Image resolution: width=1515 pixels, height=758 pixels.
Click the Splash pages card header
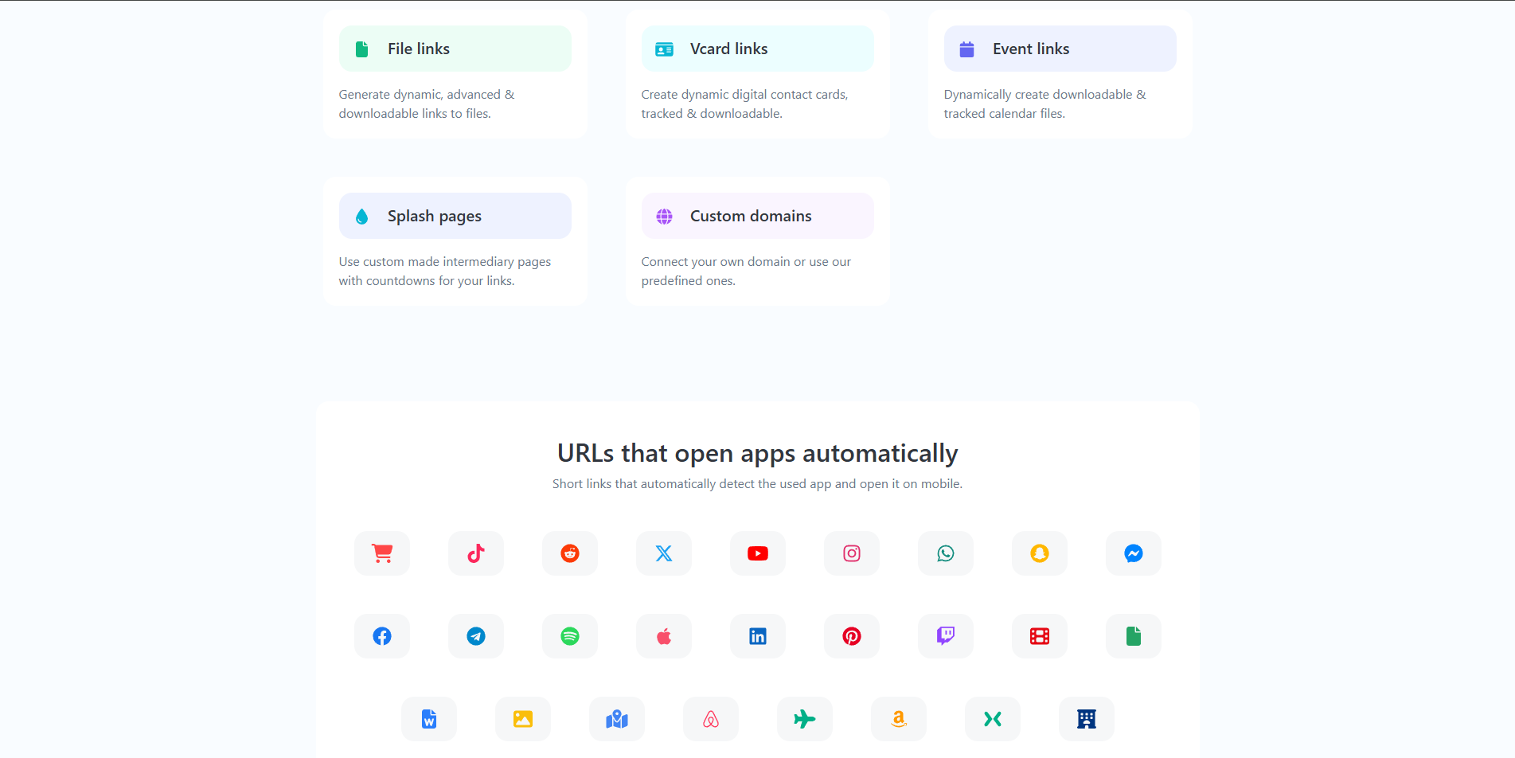(x=455, y=216)
